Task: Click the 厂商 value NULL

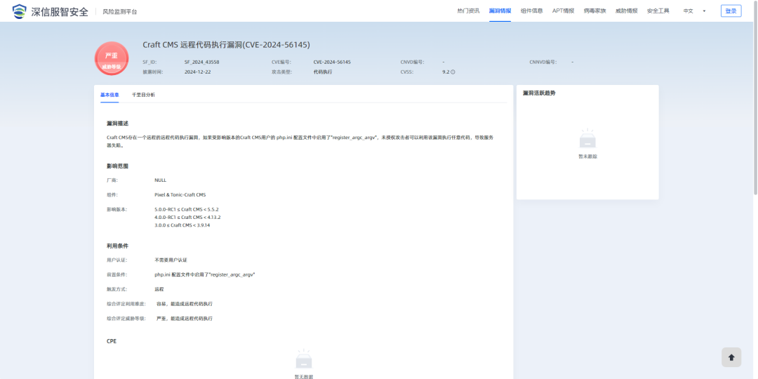Action: coord(161,180)
